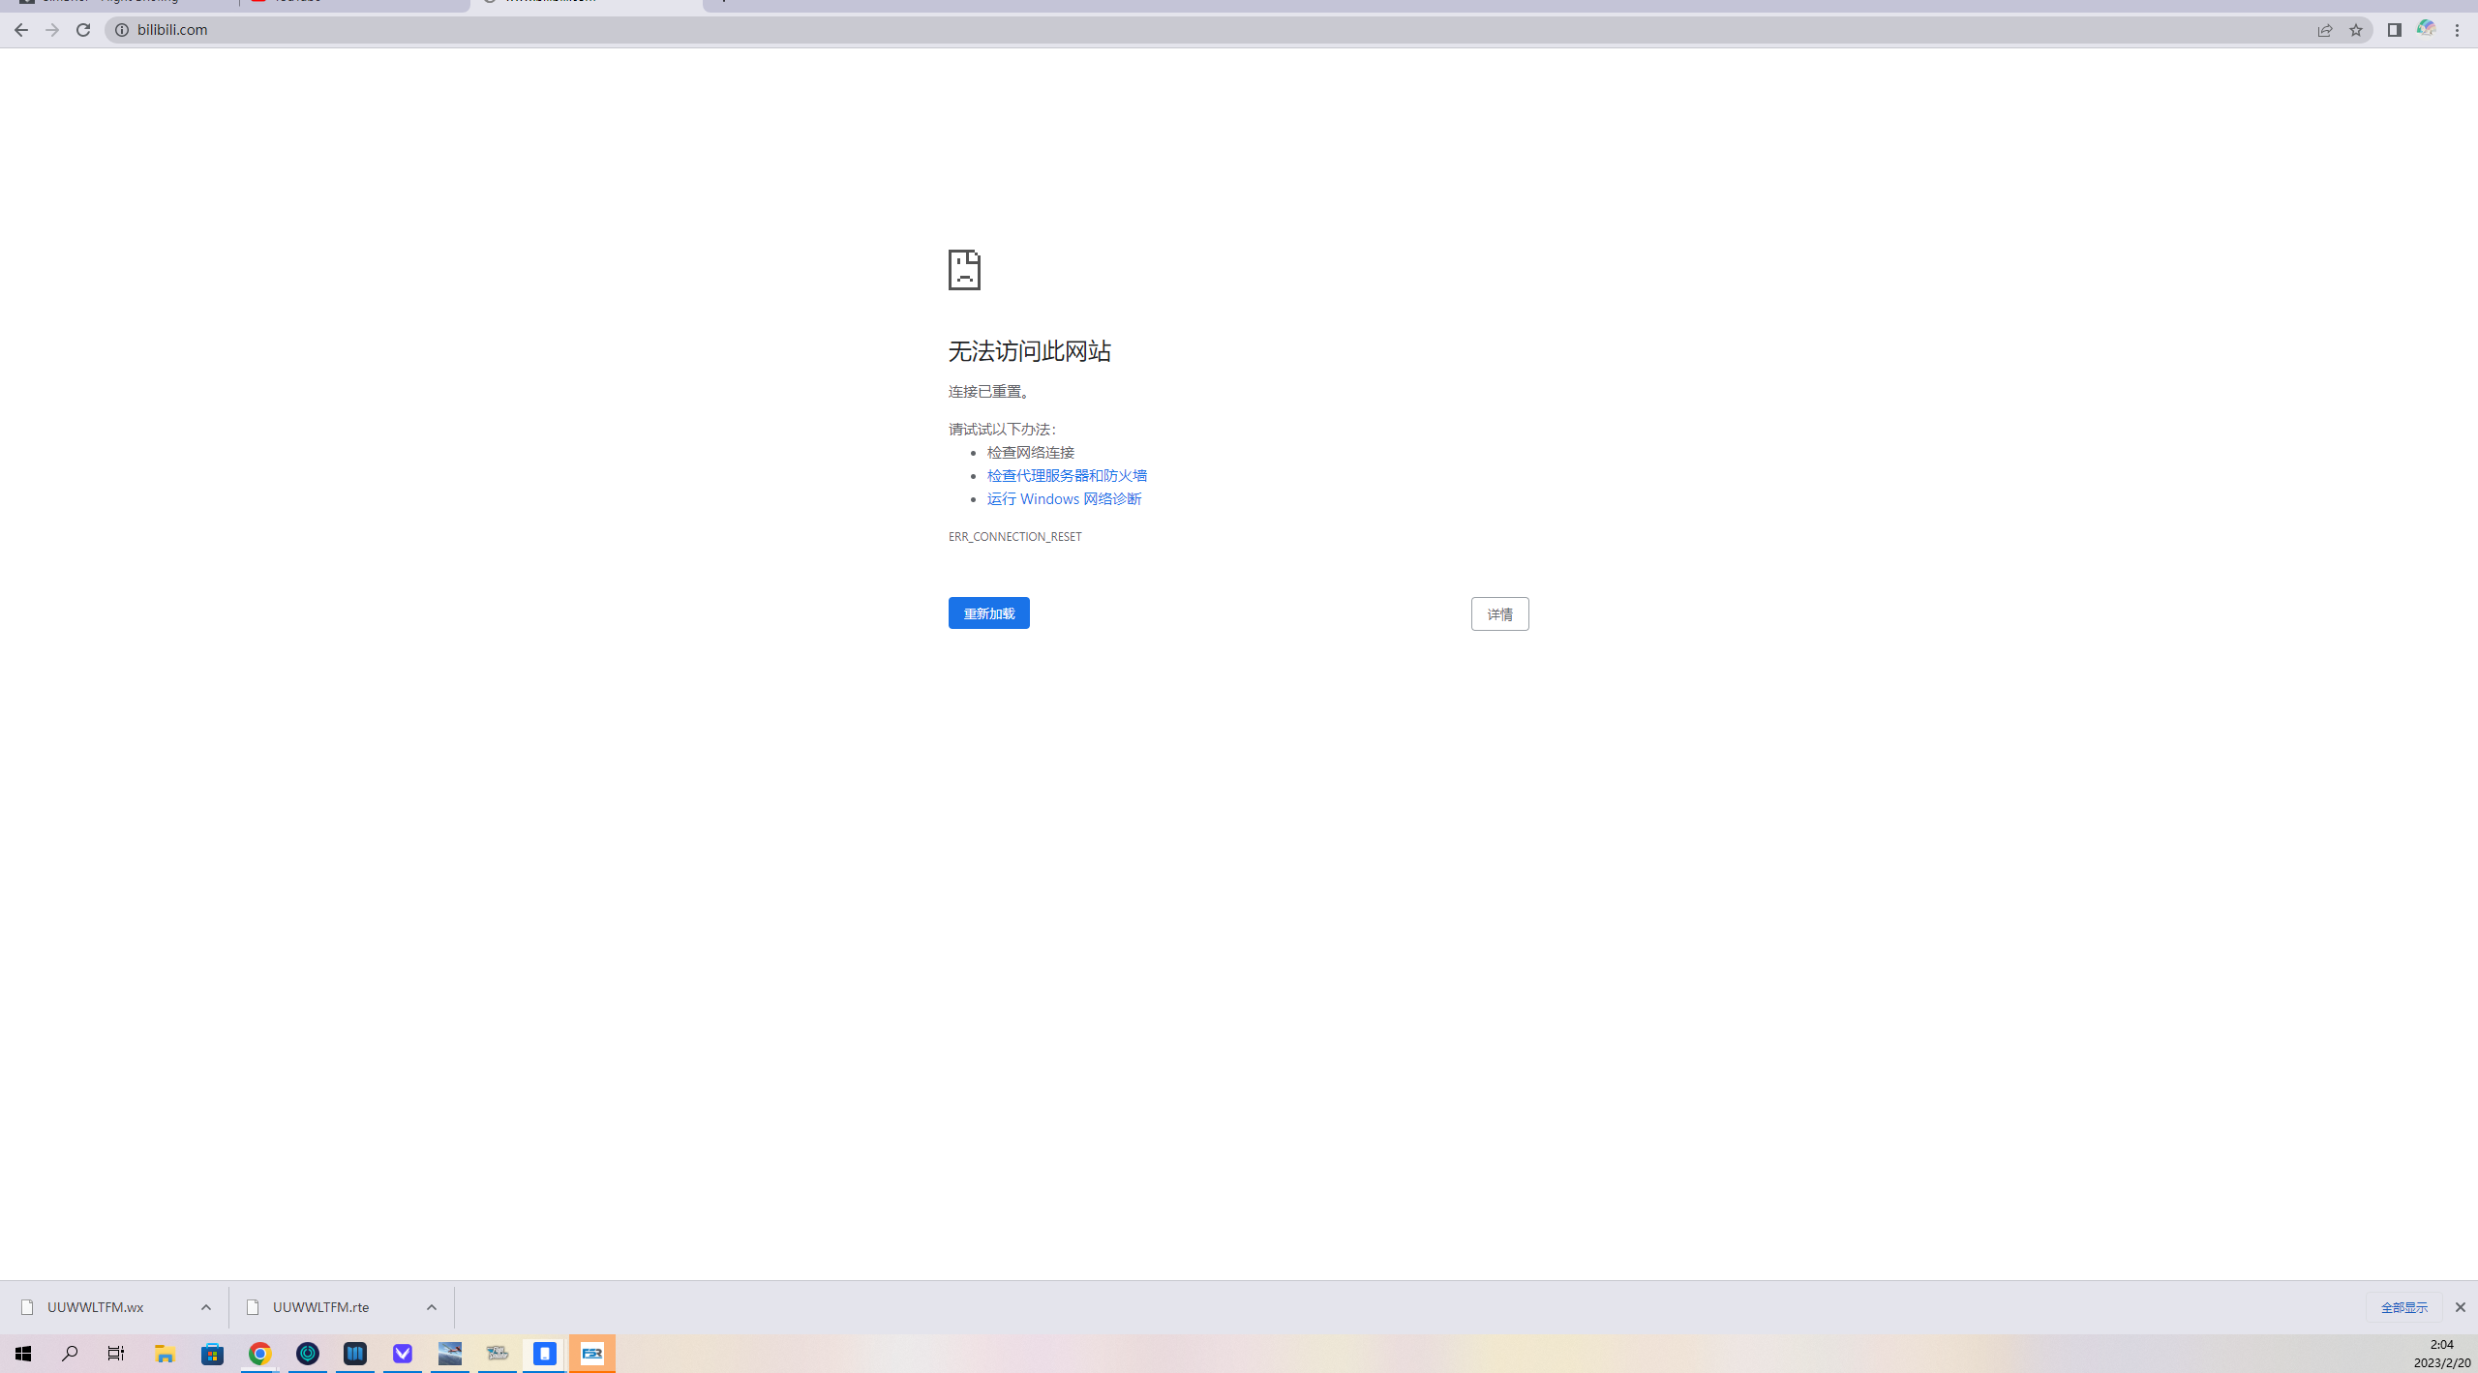The width and height of the screenshot is (2478, 1373).
Task: Click the browser back arrow
Action: 20,30
